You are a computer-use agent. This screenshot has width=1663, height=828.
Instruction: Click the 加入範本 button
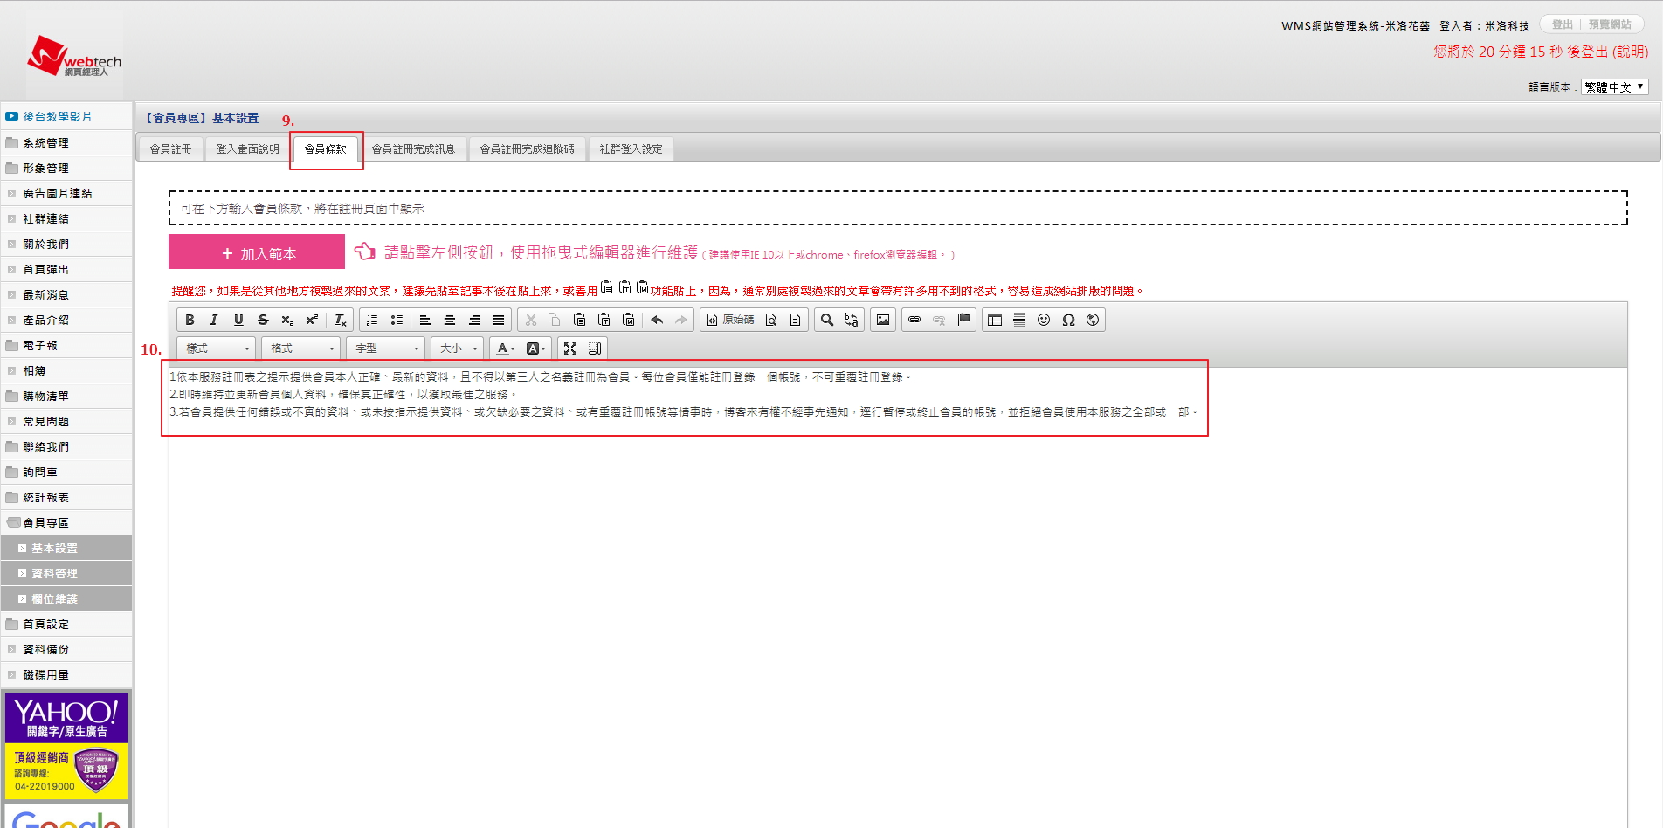(x=257, y=252)
